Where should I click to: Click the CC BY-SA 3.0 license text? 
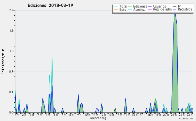[x=186, y=118]
